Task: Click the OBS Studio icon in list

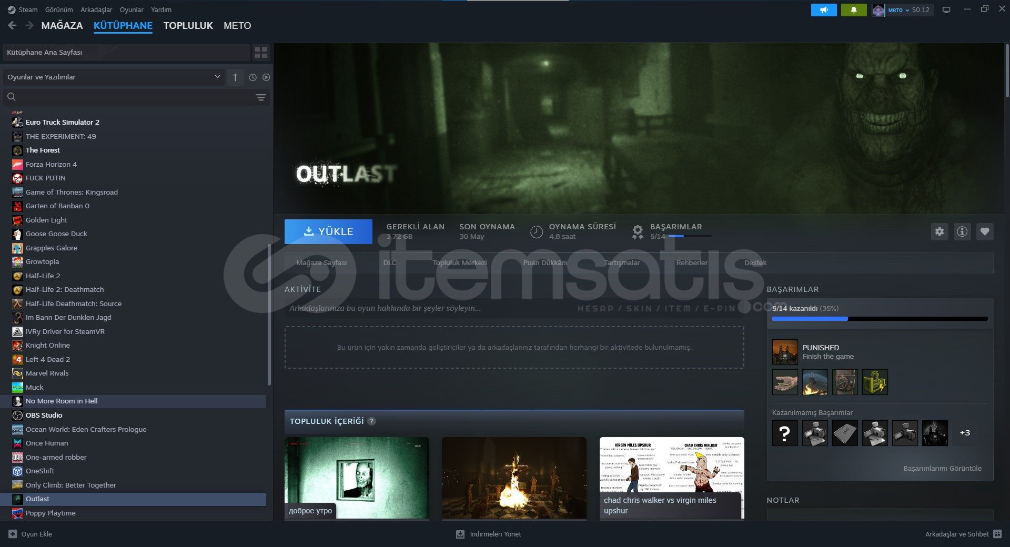Action: 17,415
